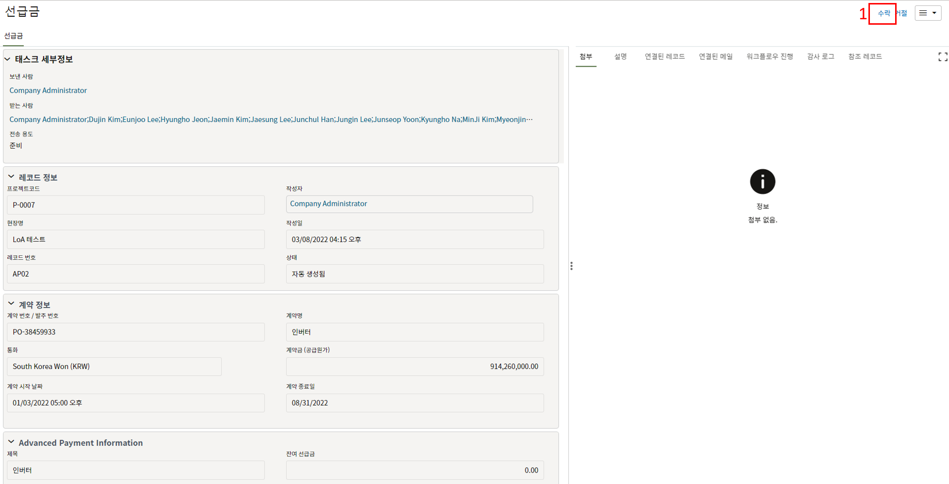Open the 연결된 메일 tab

tap(715, 57)
